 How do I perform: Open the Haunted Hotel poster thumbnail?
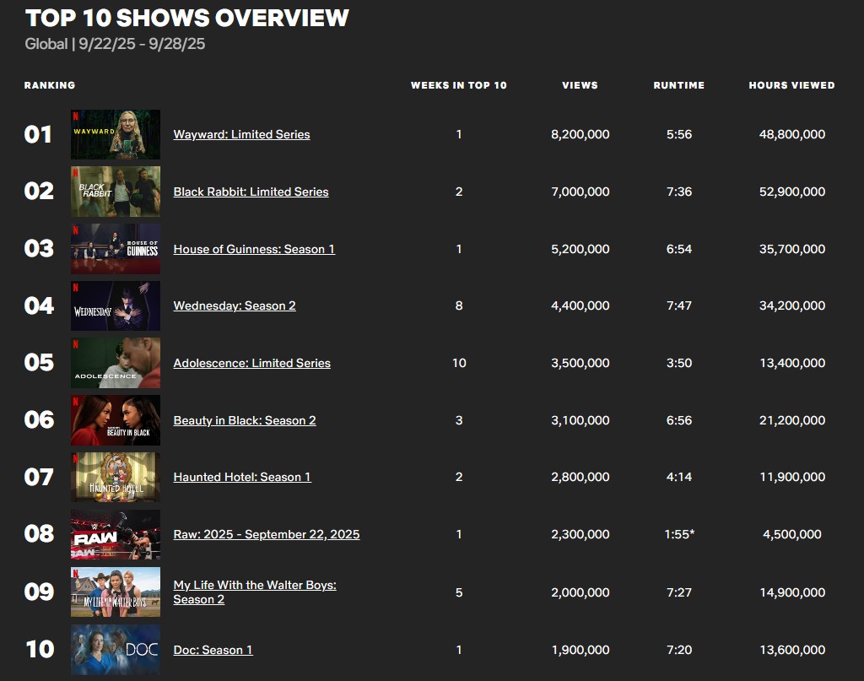pos(116,477)
